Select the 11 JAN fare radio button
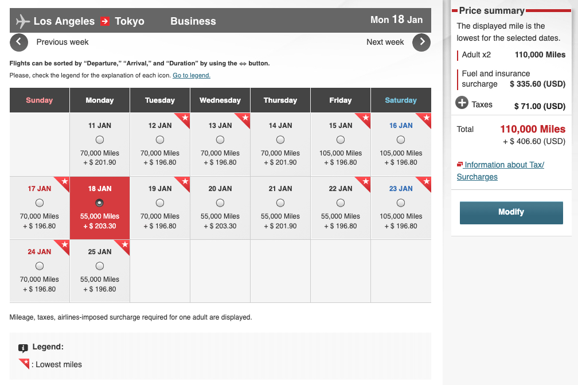 tap(100, 139)
